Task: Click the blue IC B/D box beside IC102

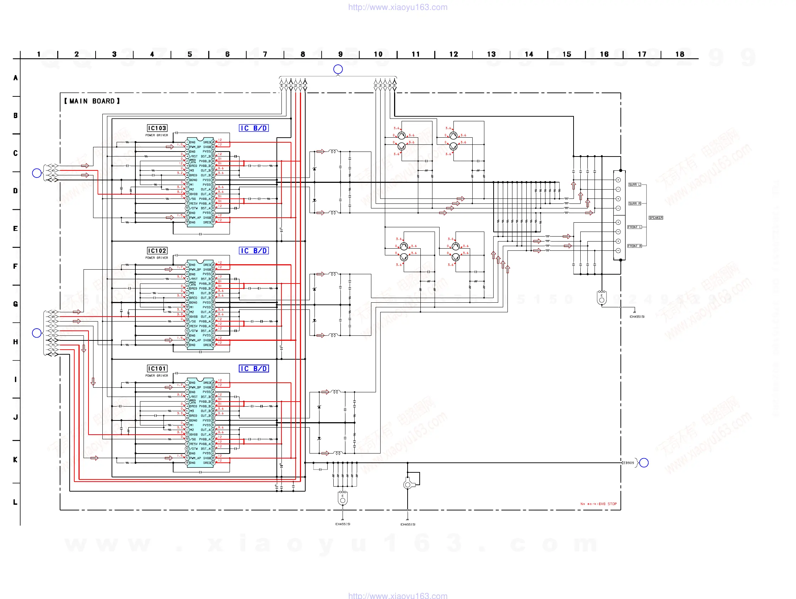Action: [254, 251]
